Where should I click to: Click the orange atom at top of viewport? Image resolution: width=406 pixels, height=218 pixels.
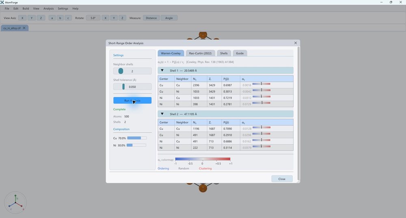coord(203,35)
